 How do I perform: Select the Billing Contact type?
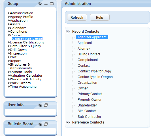(89, 54)
